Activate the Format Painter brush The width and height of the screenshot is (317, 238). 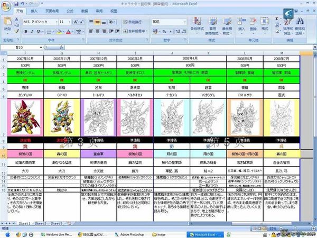click(x=16, y=31)
